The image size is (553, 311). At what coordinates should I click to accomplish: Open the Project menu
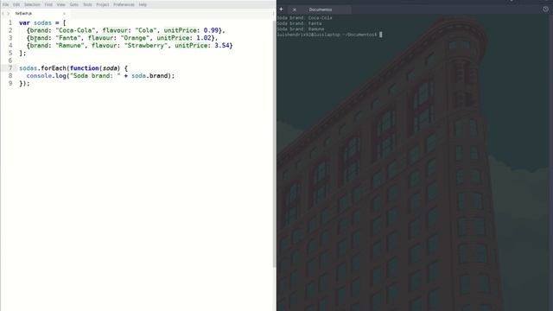(103, 4)
